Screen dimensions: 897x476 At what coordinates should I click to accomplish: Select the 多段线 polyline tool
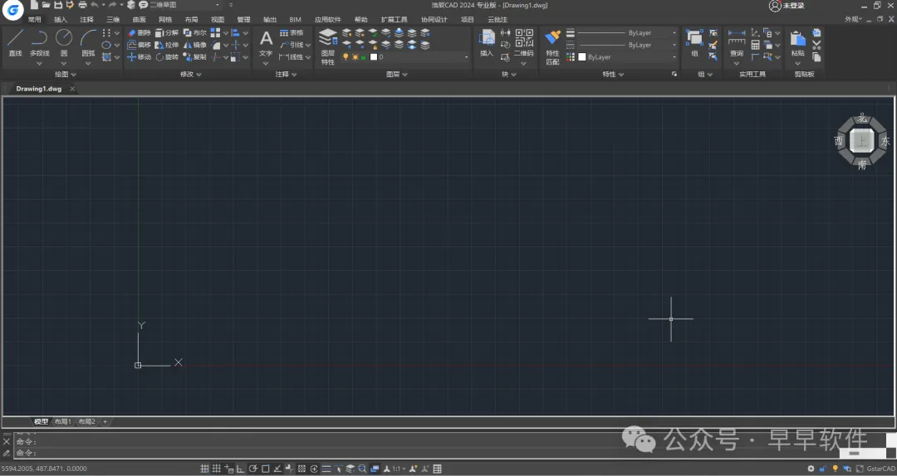pyautogui.click(x=40, y=43)
